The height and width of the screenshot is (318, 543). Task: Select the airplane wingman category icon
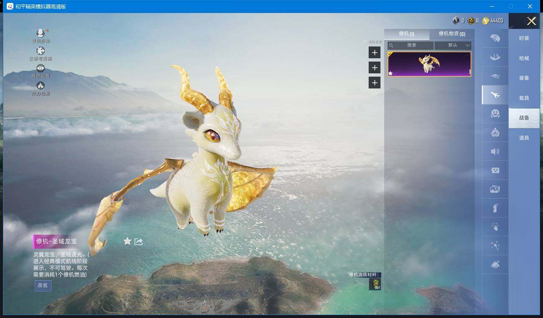[x=495, y=95]
